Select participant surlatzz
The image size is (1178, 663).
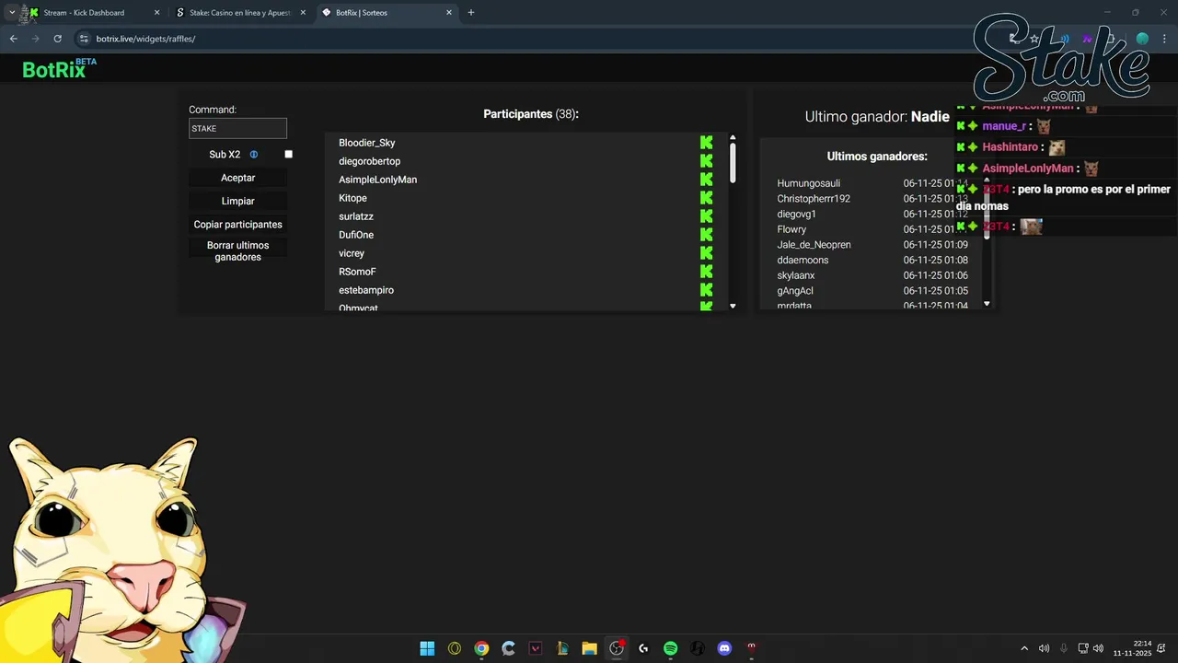click(x=356, y=216)
